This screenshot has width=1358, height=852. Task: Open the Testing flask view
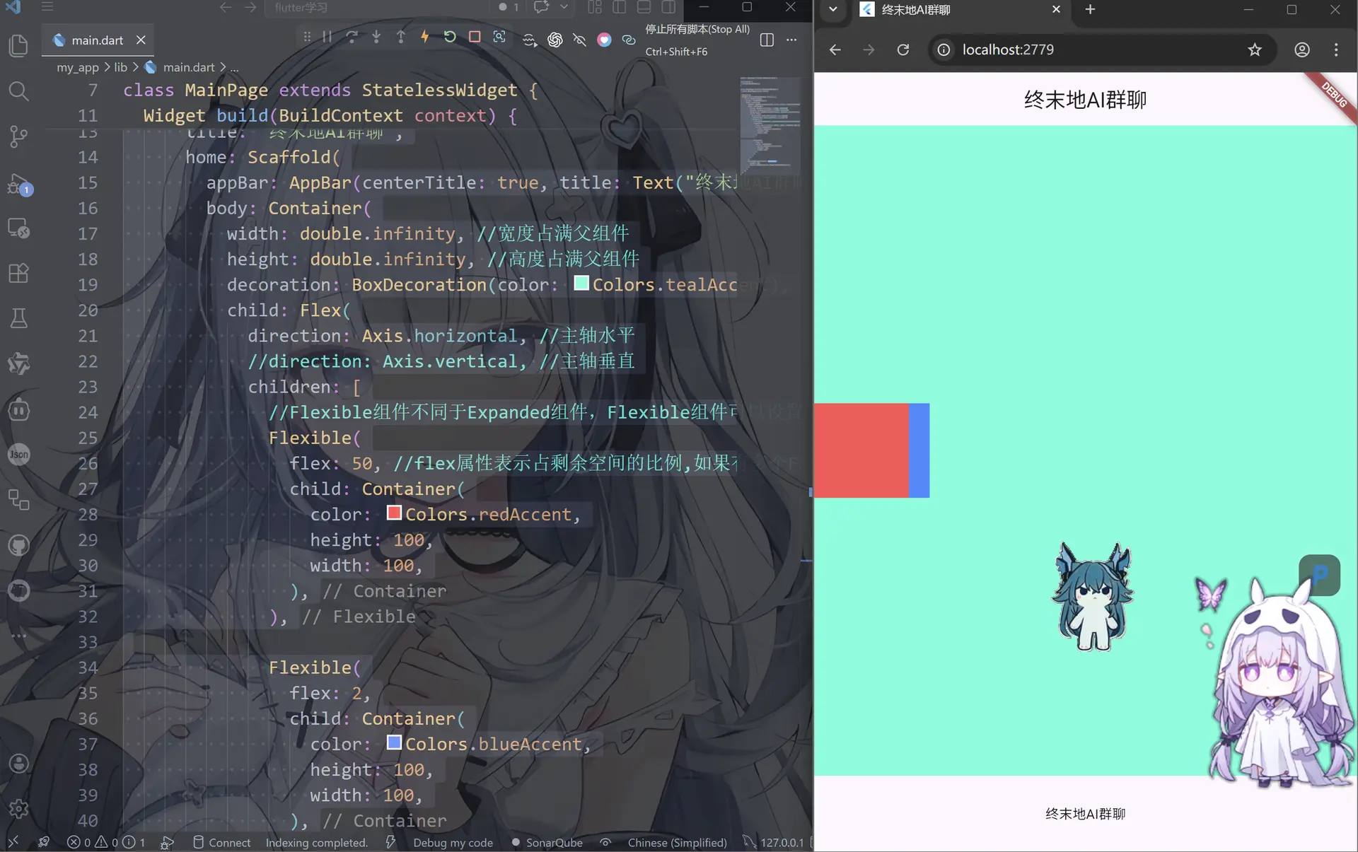click(18, 318)
